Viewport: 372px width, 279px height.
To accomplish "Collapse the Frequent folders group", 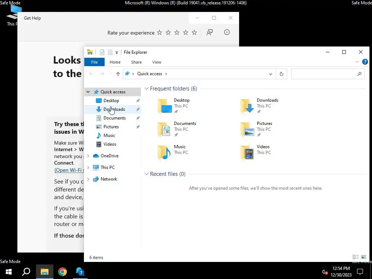I will coord(147,89).
